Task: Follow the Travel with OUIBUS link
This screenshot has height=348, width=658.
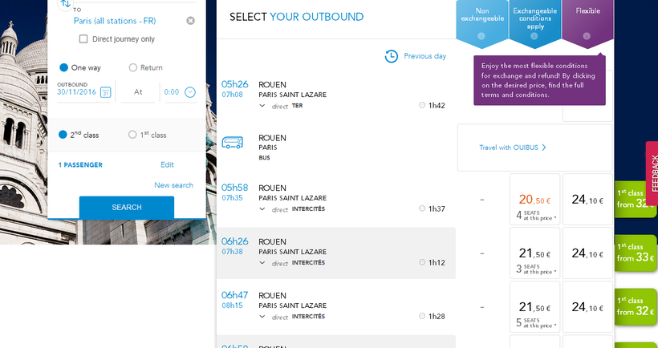Action: coord(512,148)
